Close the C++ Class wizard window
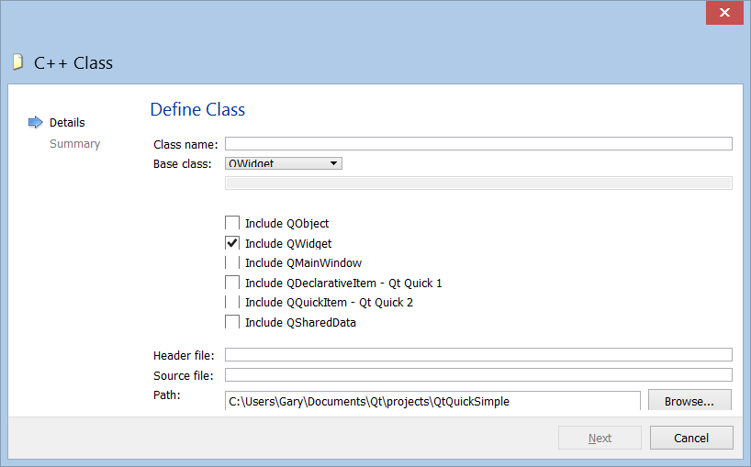Viewport: 751px width, 467px height. point(724,12)
